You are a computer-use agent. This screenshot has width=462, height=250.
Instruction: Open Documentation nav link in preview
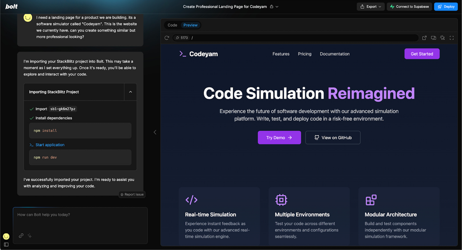[334, 54]
